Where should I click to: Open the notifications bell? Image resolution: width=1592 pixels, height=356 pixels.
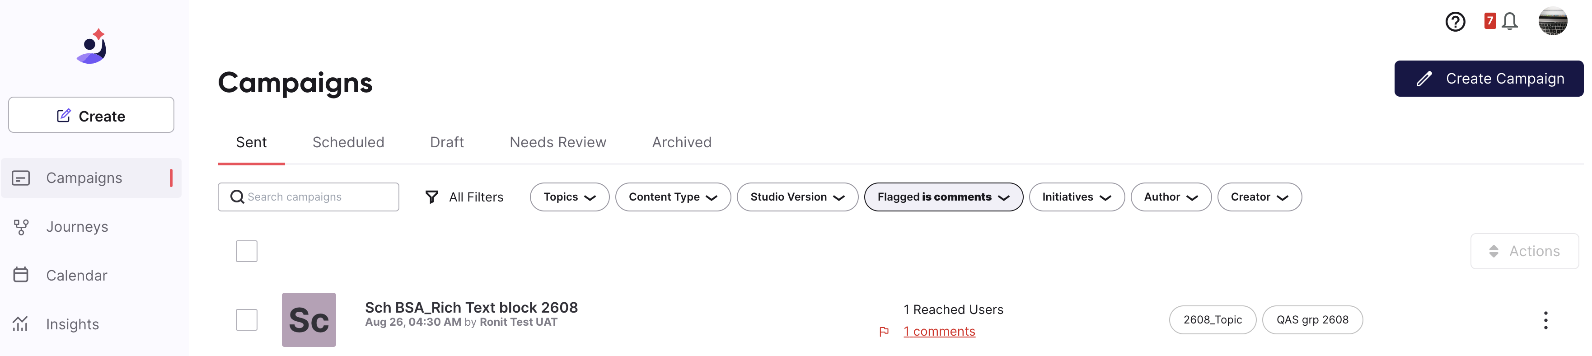[x=1509, y=22]
